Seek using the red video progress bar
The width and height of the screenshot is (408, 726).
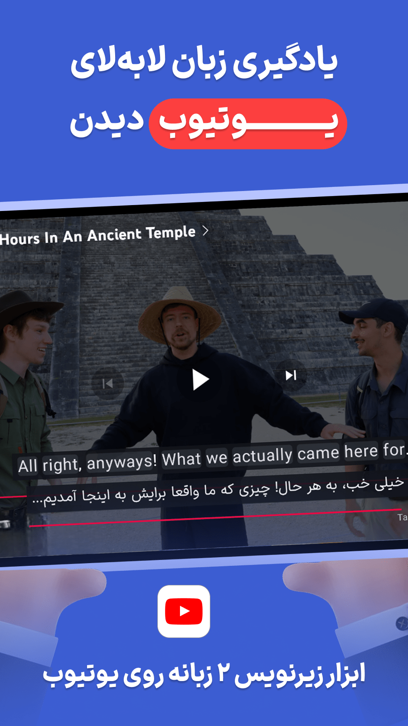215,518
